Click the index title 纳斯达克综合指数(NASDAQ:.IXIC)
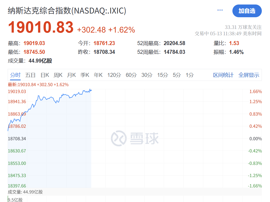 click(67, 11)
